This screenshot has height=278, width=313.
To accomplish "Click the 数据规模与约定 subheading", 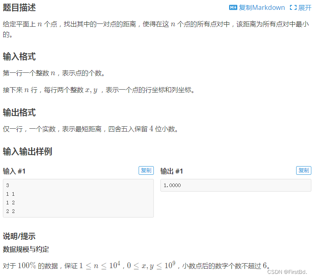I will click(26, 249).
